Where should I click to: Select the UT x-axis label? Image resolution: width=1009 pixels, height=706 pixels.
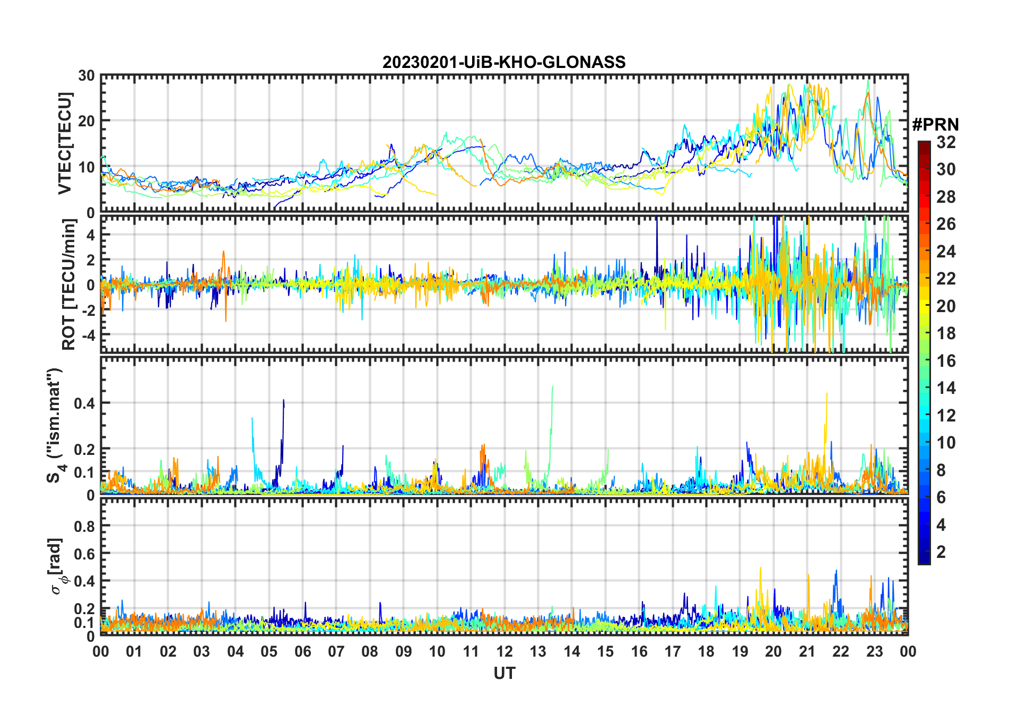(504, 673)
